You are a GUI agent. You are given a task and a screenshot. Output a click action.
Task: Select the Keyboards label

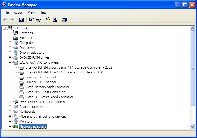click(27, 112)
